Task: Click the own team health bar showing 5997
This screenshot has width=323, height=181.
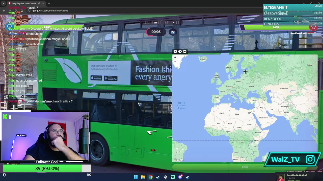Action: [47, 27]
